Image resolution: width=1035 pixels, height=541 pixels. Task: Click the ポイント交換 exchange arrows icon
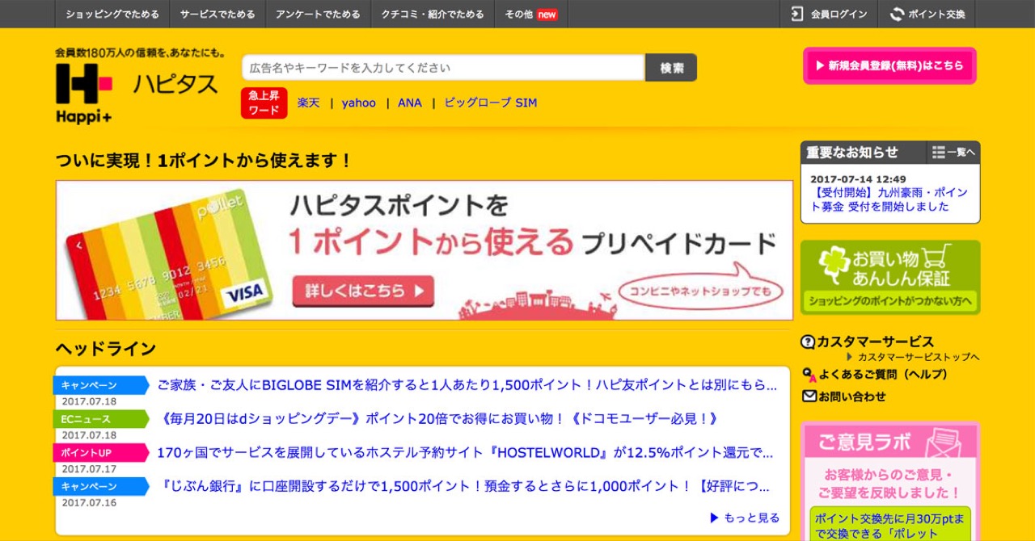click(x=897, y=14)
